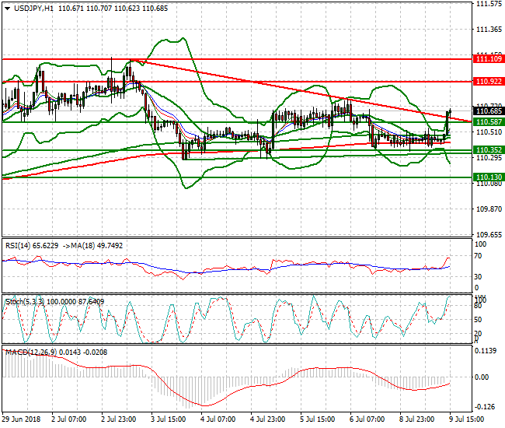Screen dimensions: 505x428
Task: Select the 29 Jun 2018 date label
Action: tap(22, 419)
